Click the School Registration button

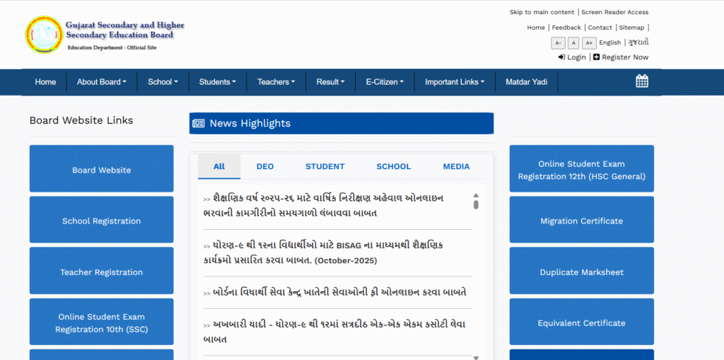click(101, 221)
